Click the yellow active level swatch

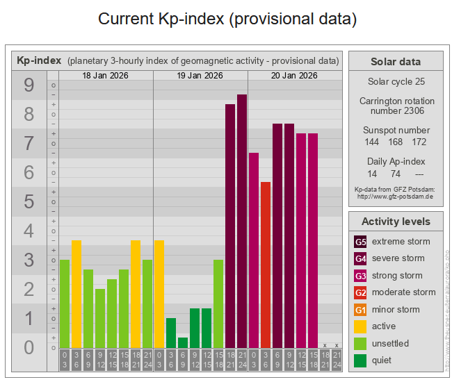361,326
